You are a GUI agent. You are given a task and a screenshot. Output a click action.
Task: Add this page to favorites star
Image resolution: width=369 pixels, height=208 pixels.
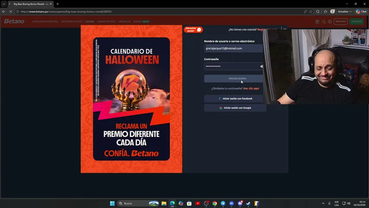(x=311, y=11)
